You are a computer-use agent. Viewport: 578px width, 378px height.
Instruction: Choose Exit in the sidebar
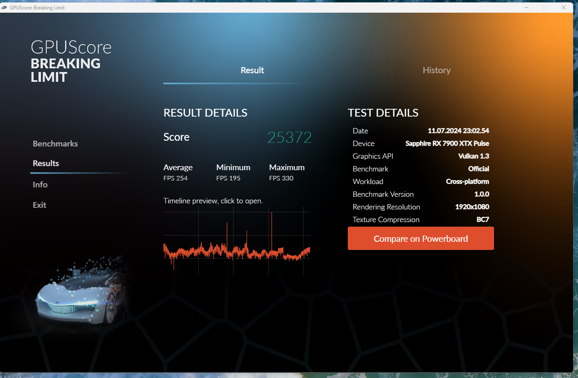pos(39,205)
